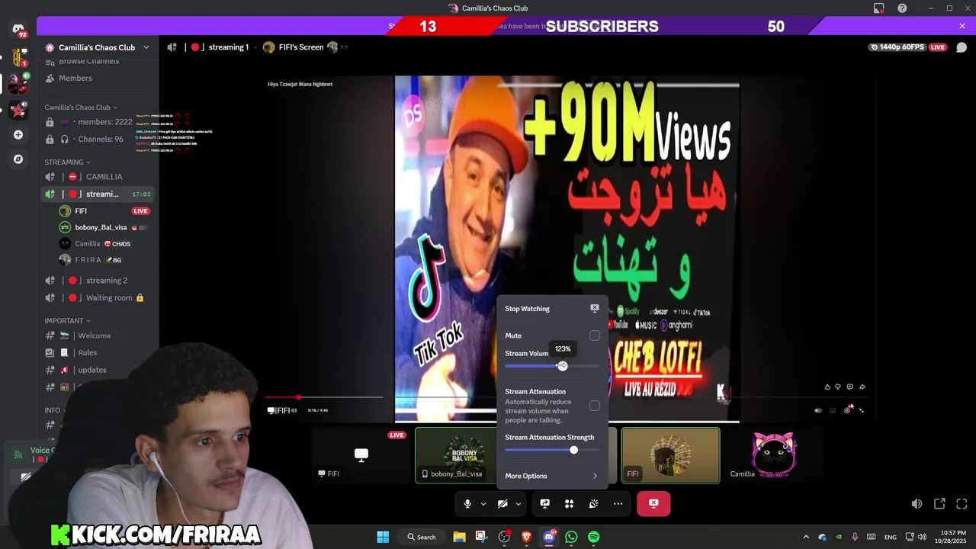The height and width of the screenshot is (549, 976).
Task: Select user FIFI in voice channel
Action: (x=105, y=211)
